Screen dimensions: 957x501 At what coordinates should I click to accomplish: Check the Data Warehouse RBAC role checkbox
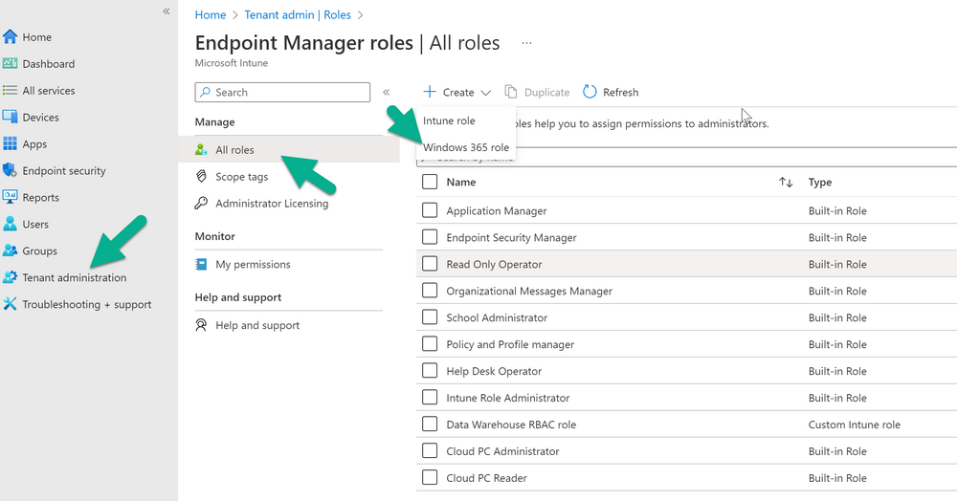(430, 425)
